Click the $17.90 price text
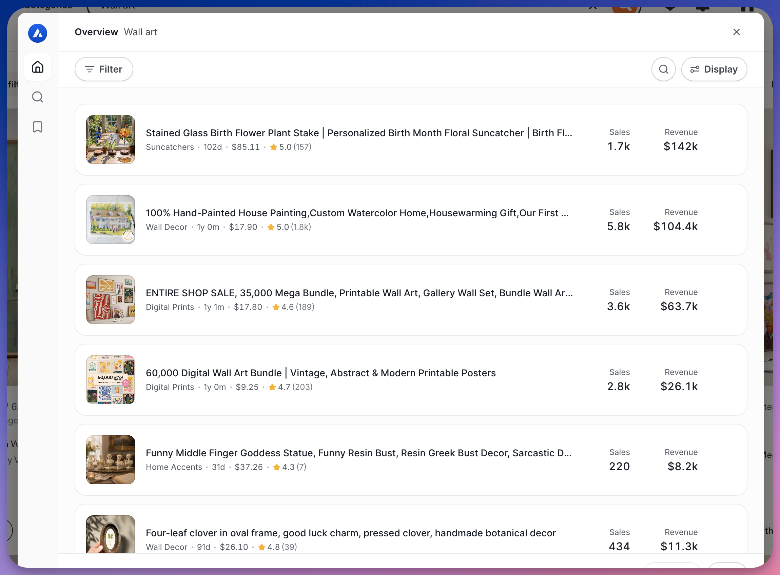Viewport: 780px width, 575px height. 243,227
